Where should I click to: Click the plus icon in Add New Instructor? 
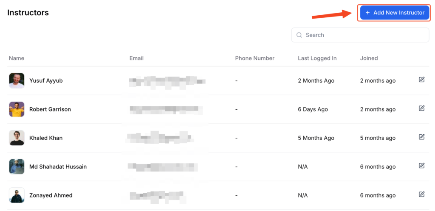[367, 13]
